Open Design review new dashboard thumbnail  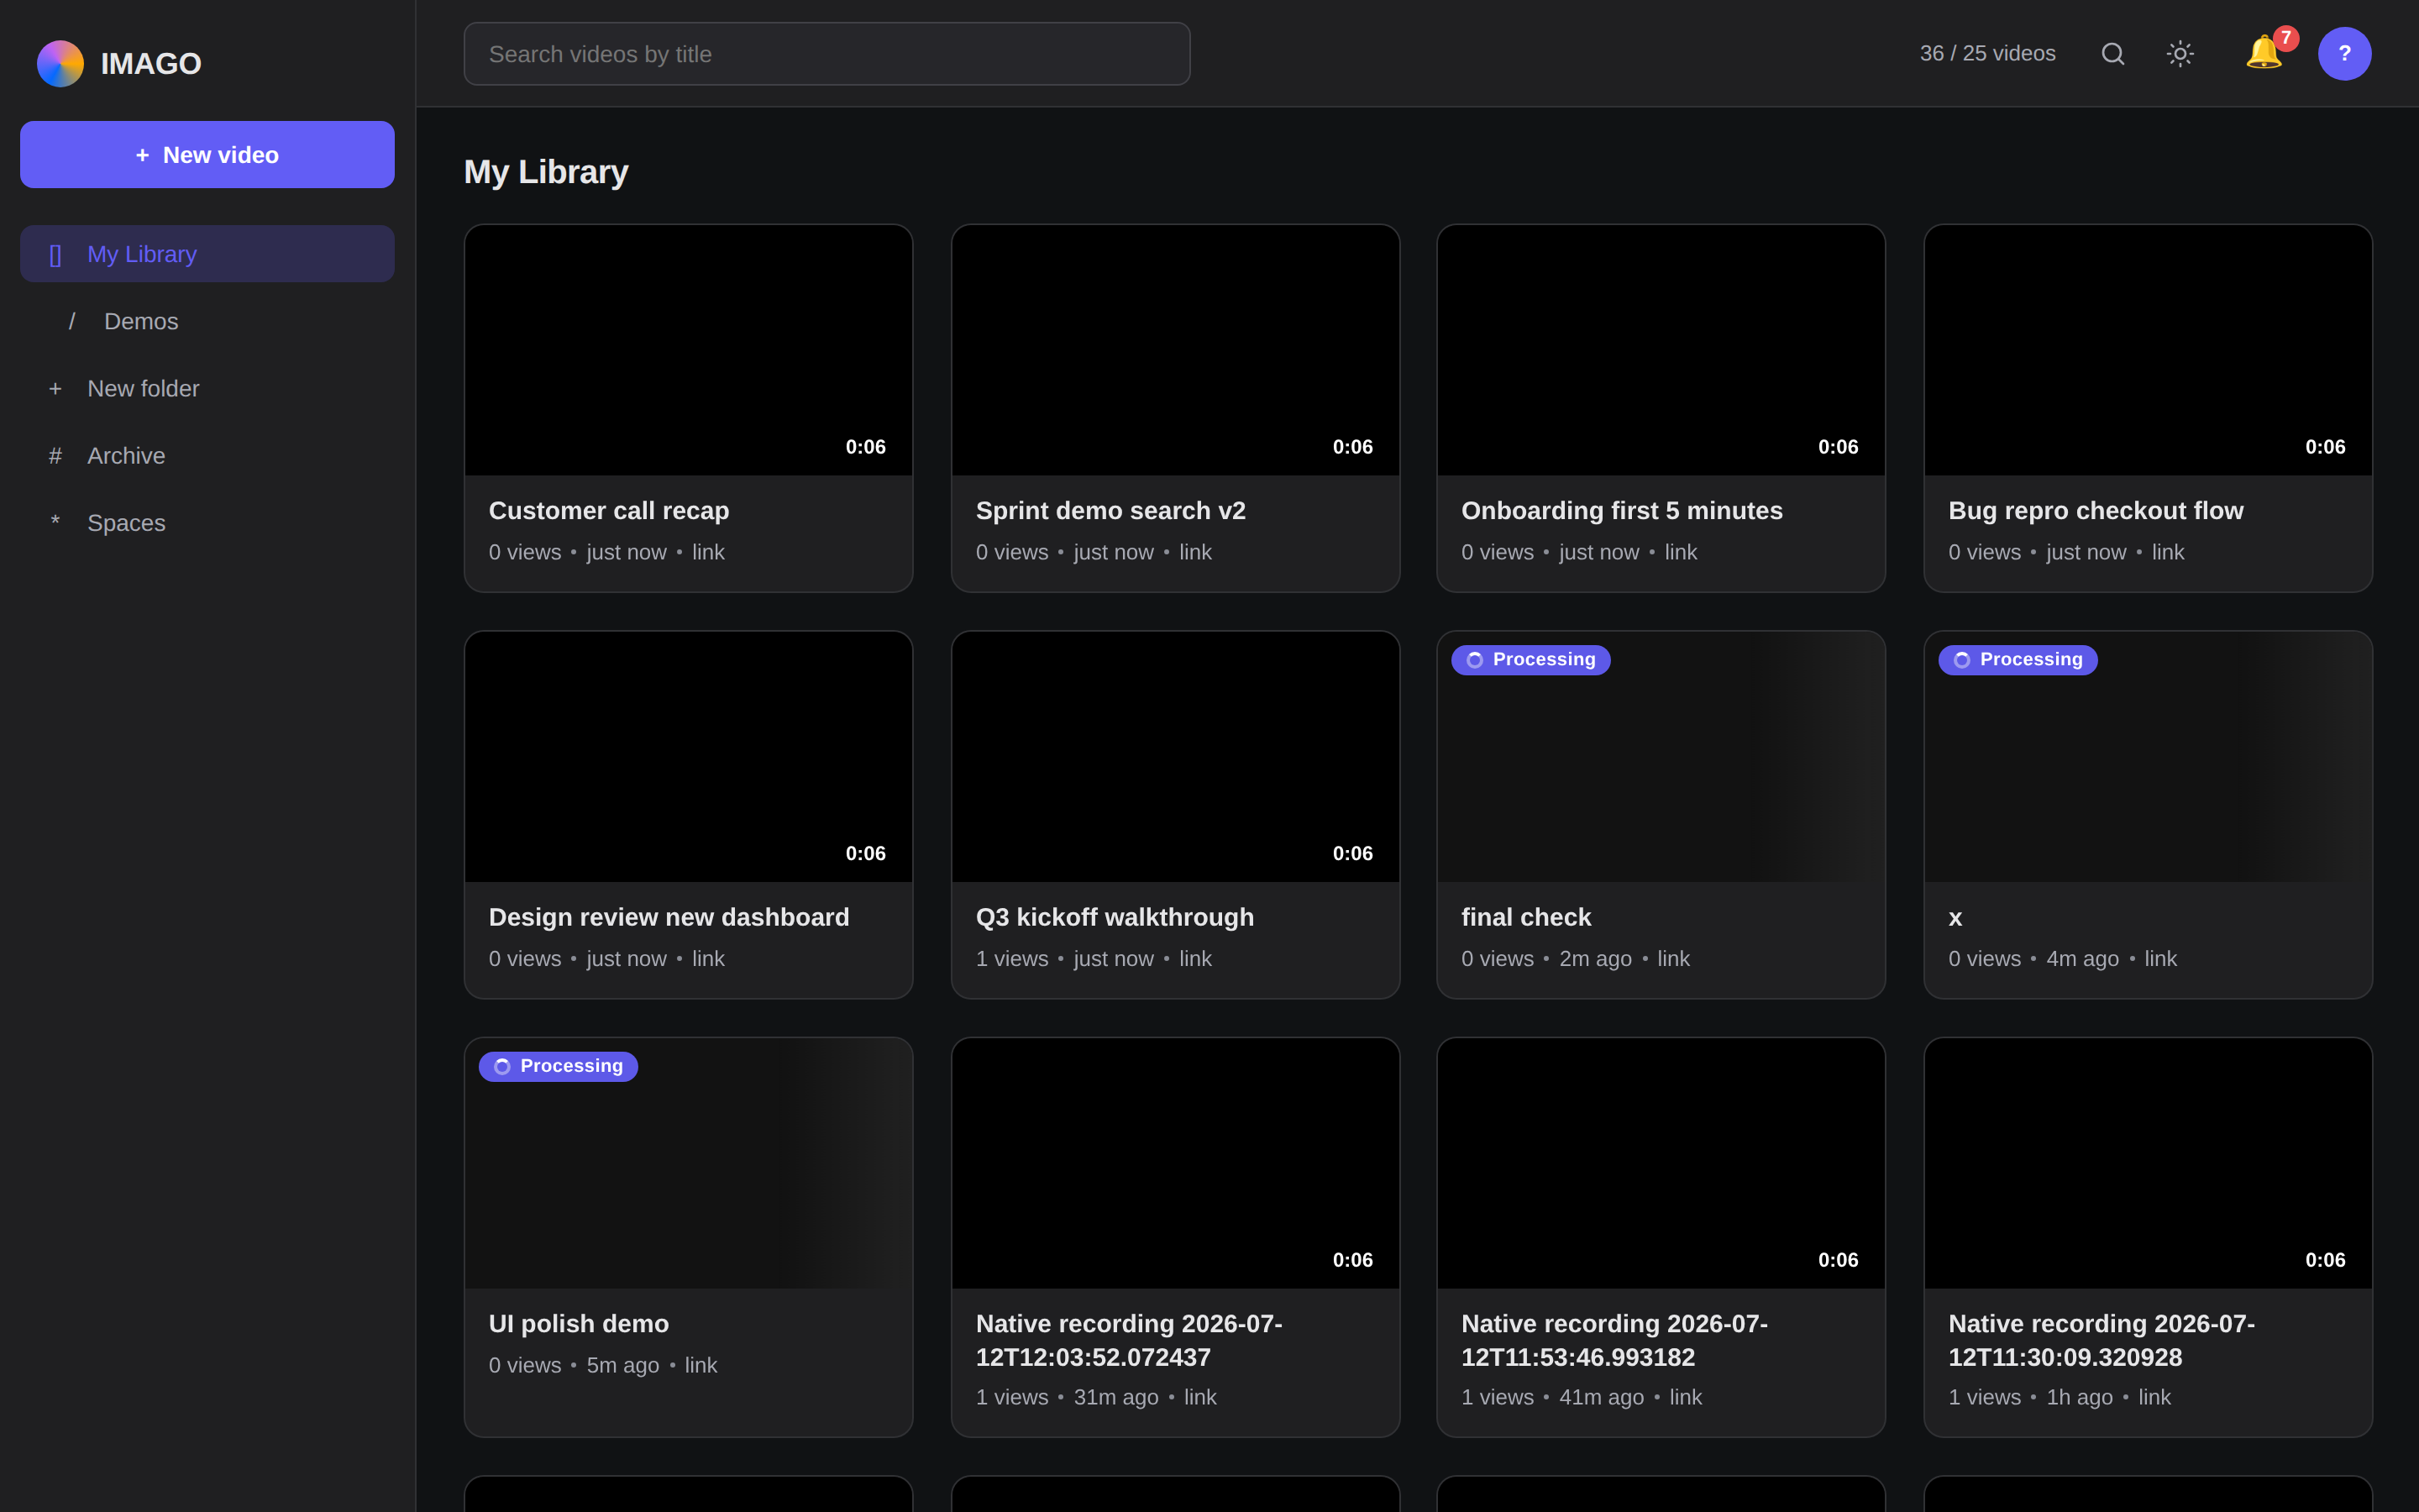688,756
